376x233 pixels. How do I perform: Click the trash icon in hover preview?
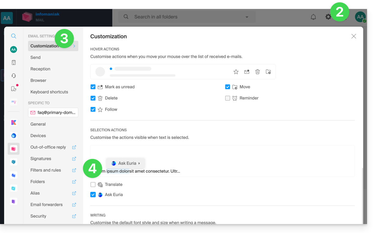[257, 72]
